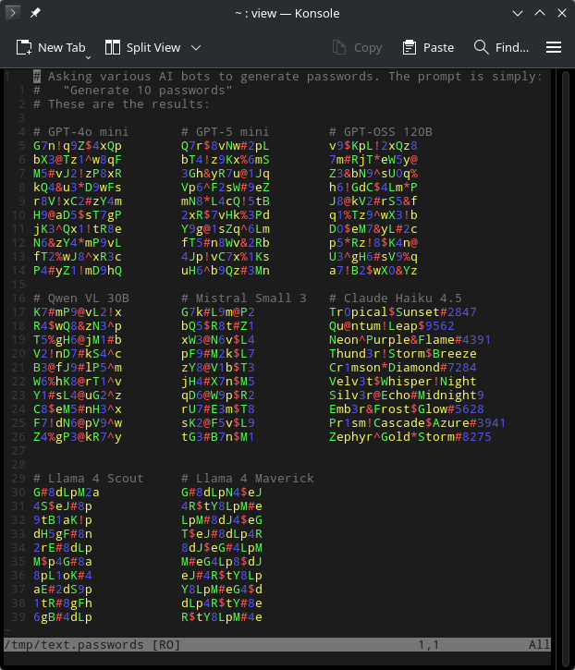Minimize the Konsole window
Image resolution: width=575 pixels, height=670 pixels.
[515, 14]
